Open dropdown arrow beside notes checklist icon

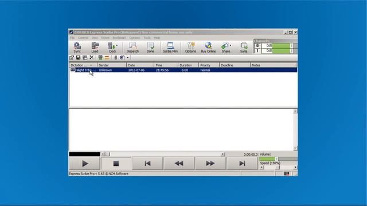pyautogui.click(x=127, y=58)
